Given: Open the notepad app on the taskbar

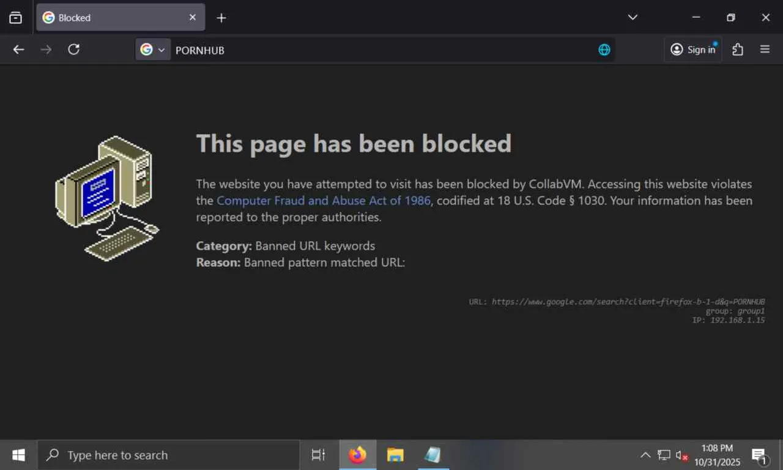Looking at the screenshot, I should [432, 455].
